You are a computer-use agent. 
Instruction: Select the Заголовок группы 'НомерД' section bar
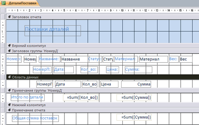click(x=103, y=51)
